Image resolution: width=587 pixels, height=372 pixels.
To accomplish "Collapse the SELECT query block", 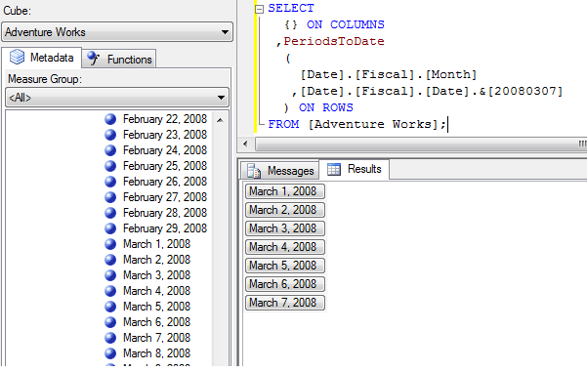I will (x=259, y=9).
